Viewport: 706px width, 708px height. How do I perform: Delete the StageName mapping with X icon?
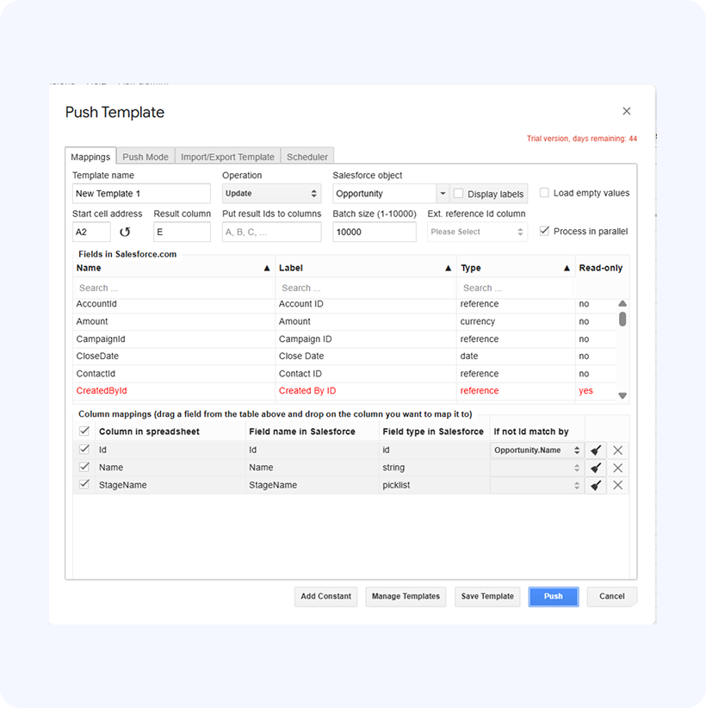(617, 485)
